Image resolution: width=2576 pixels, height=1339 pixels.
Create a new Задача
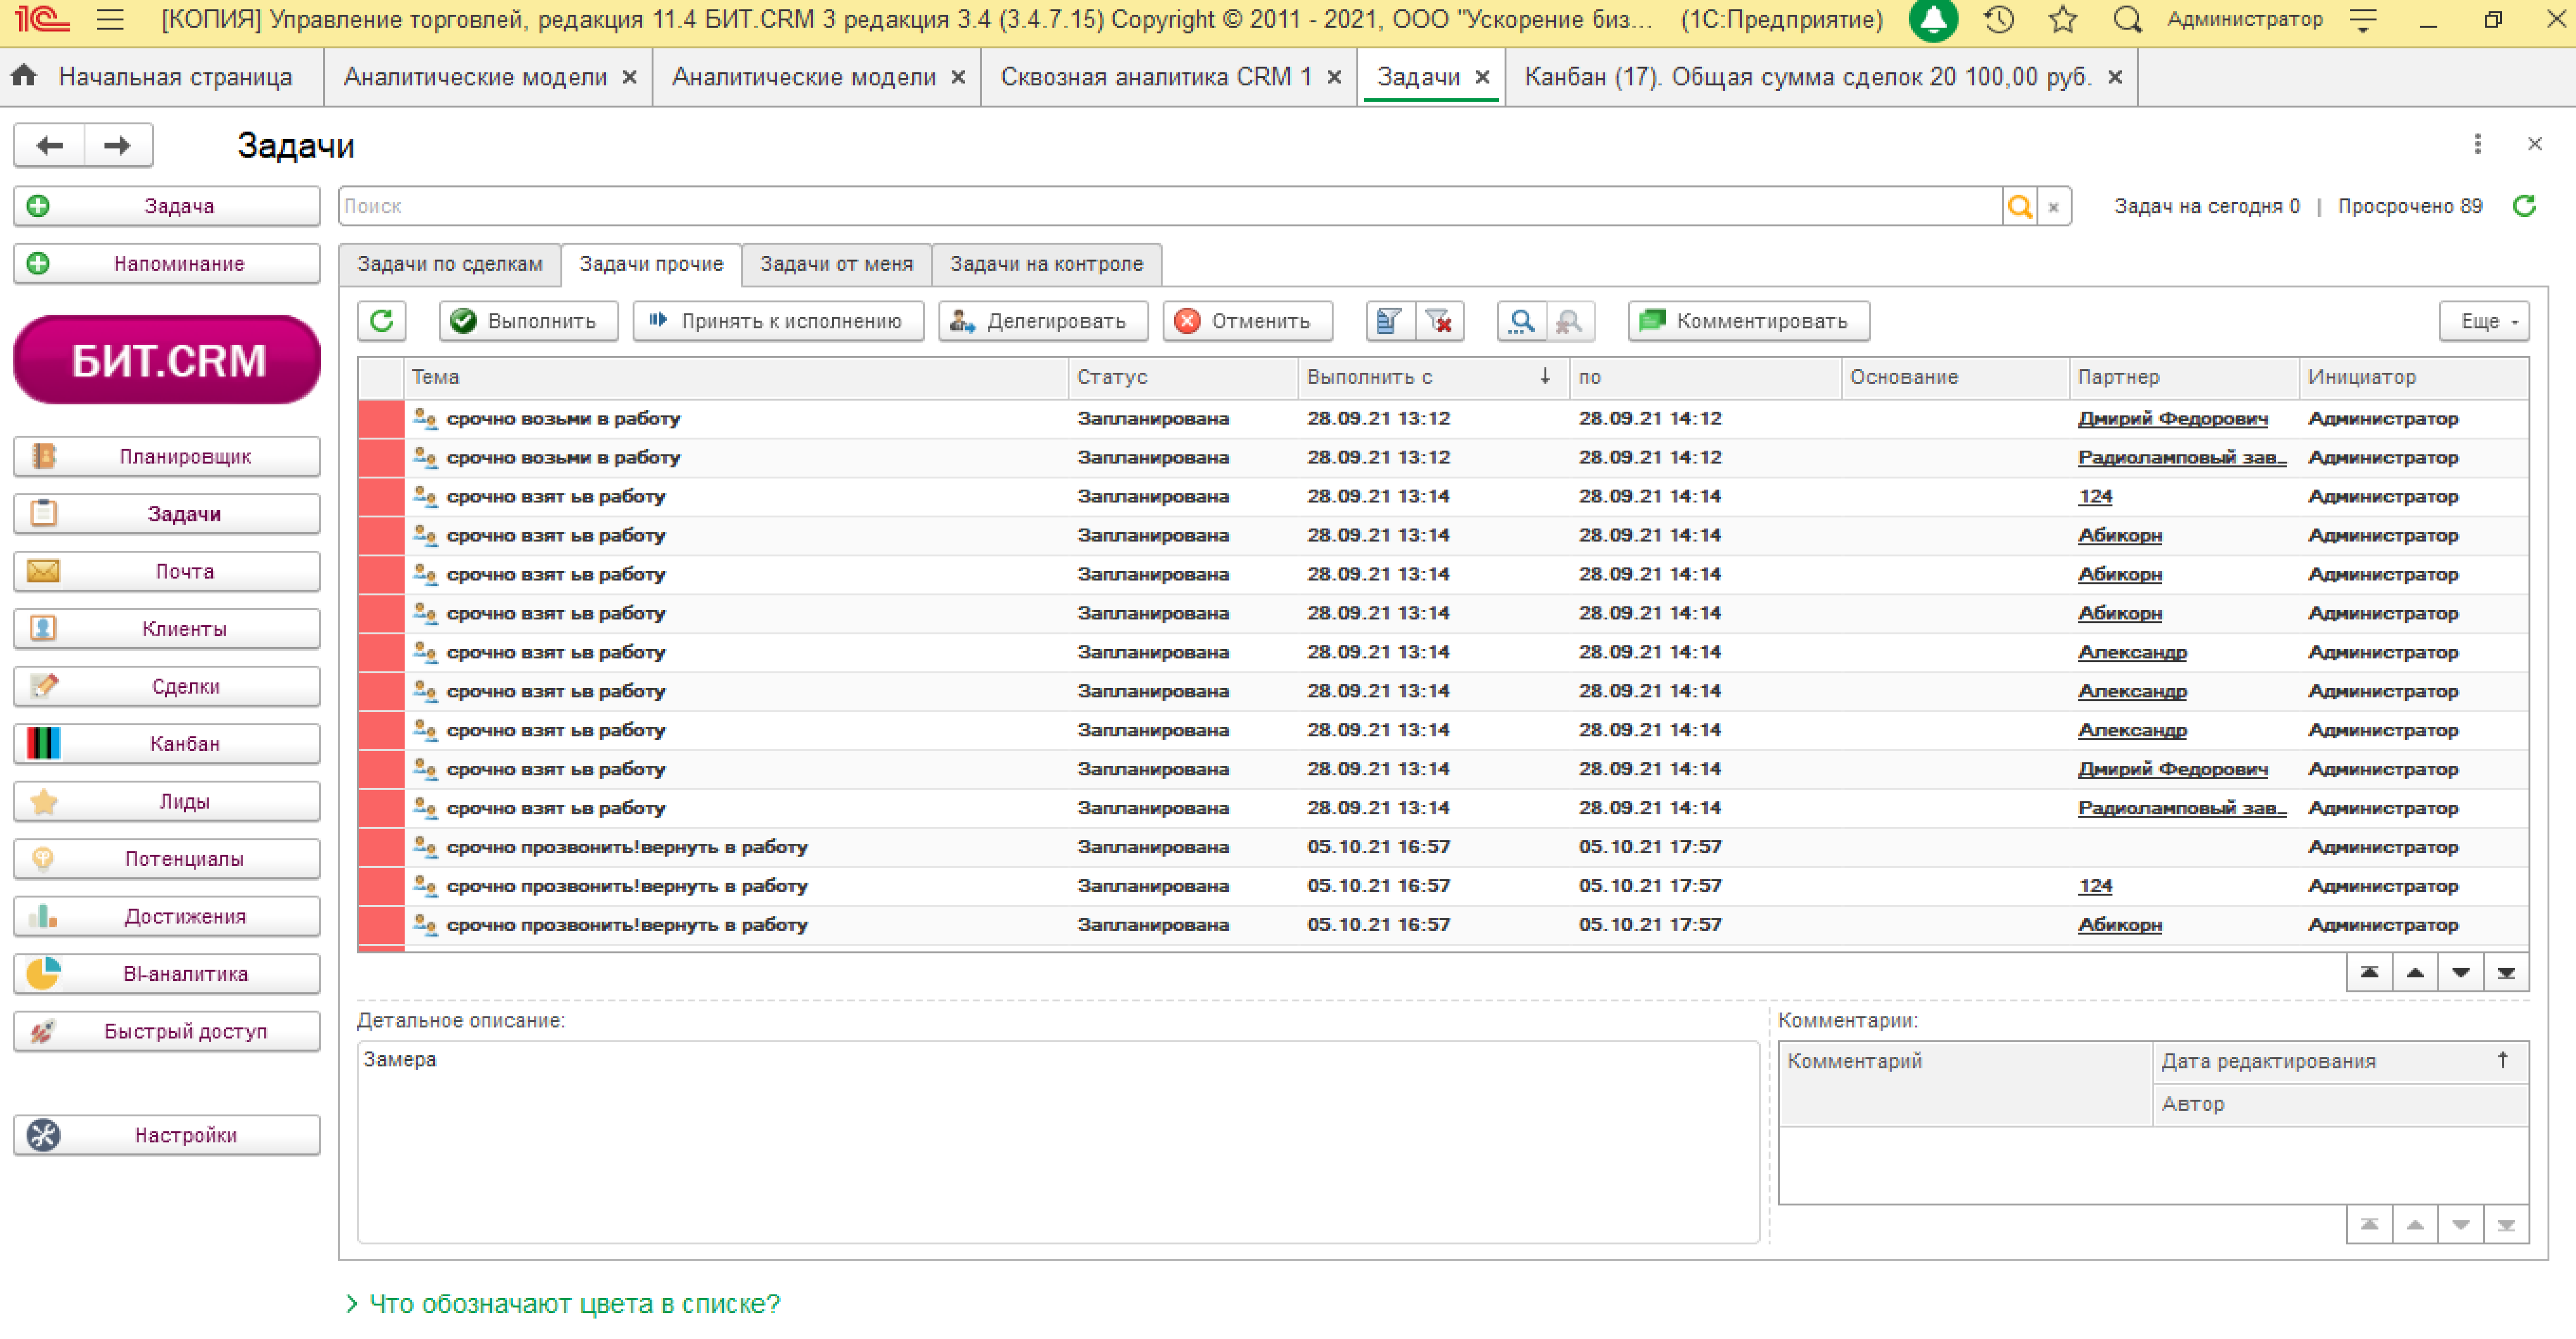tap(167, 206)
